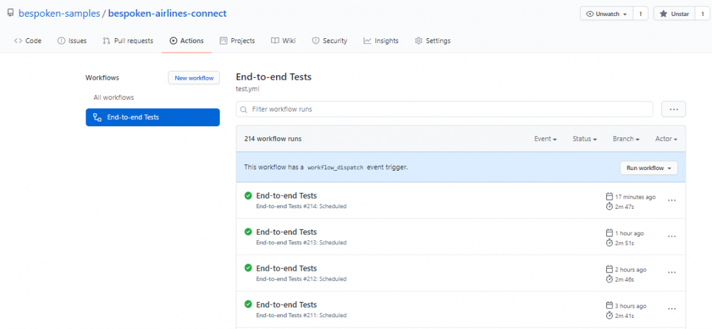Open the more options menu for run #213
The image size is (712, 329).
coord(672,237)
